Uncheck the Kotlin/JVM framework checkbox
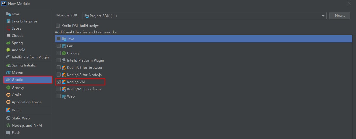 coord(59,82)
